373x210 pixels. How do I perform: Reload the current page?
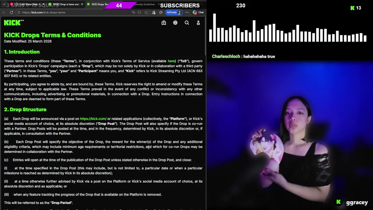tap(11, 12)
